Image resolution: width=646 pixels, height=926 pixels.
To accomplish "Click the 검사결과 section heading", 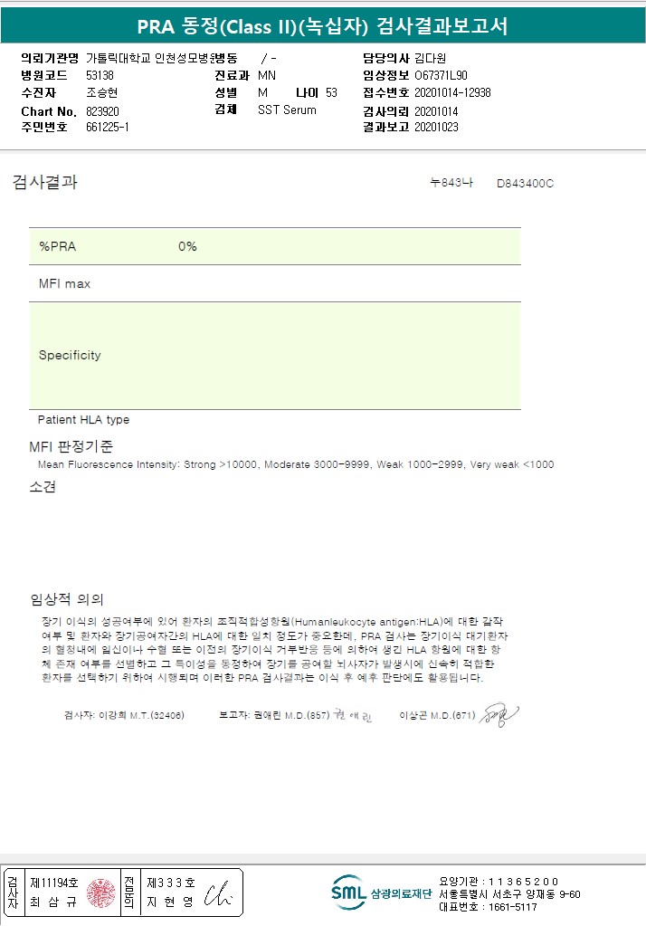I will click(x=45, y=182).
